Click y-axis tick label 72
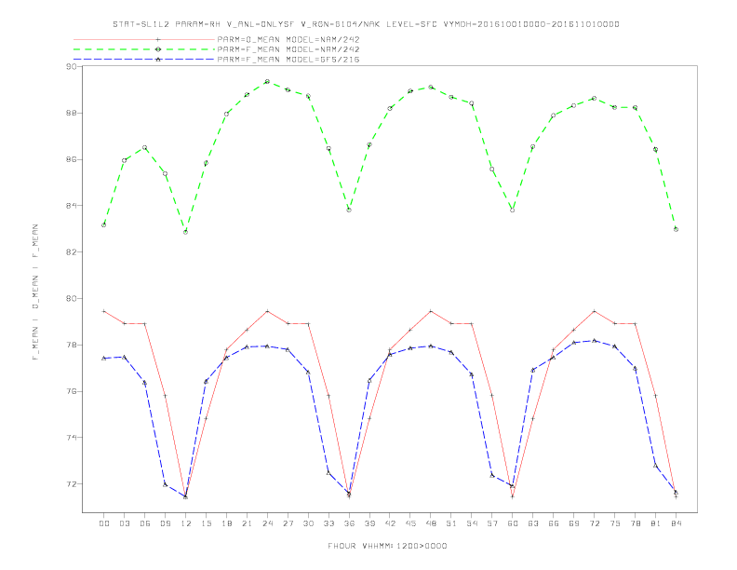The height and width of the screenshot is (570, 737). point(72,484)
